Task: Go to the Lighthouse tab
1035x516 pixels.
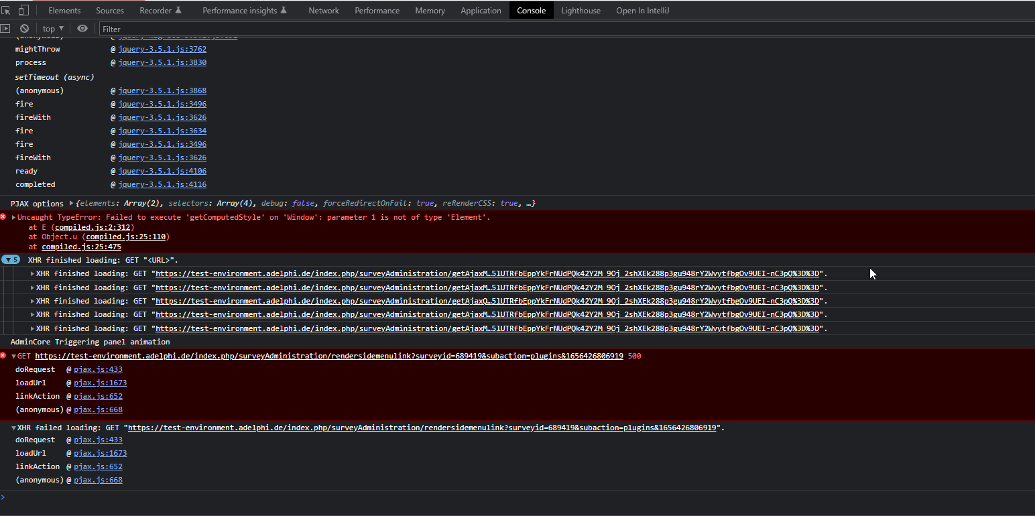Action: point(581,11)
